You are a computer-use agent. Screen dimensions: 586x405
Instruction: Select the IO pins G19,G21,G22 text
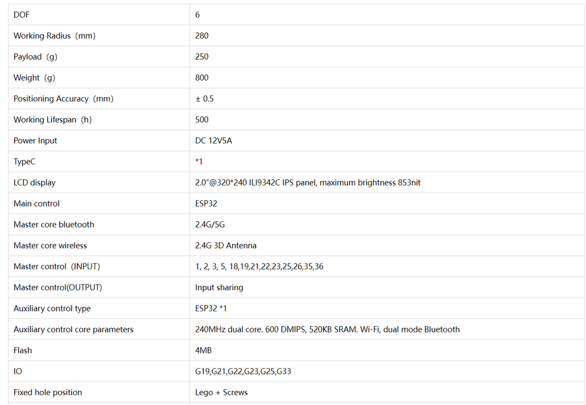point(243,372)
